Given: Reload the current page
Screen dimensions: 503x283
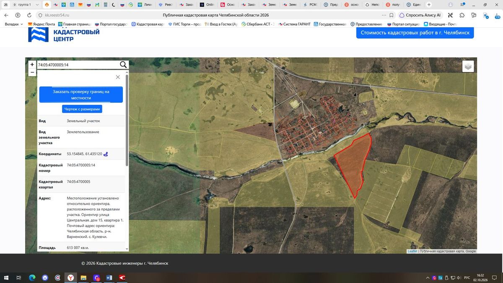Looking at the screenshot, I should pyautogui.click(x=29, y=15).
